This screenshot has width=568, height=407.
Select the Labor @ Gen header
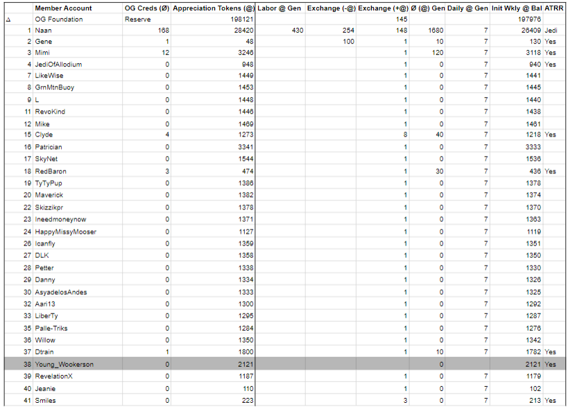(x=279, y=8)
